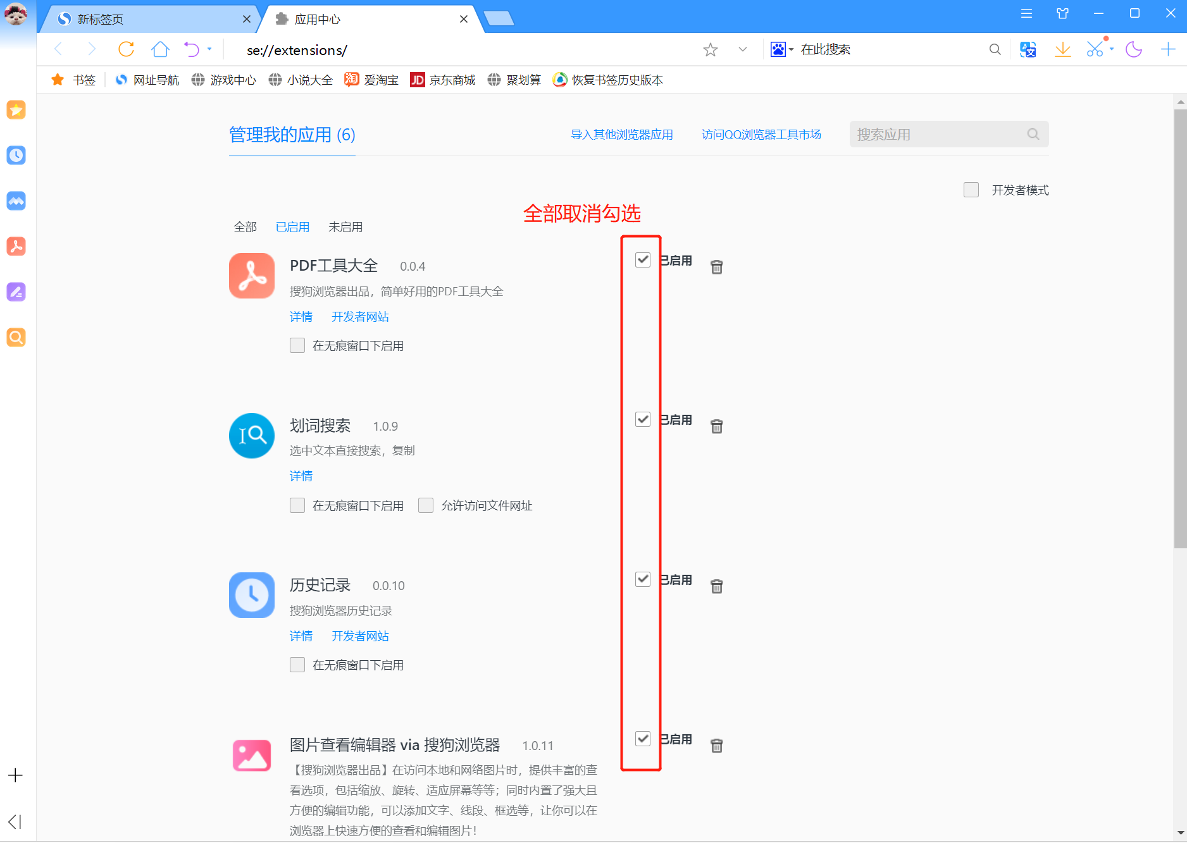Click 导入其他浏览器应用 link
1187x843 pixels.
click(x=621, y=134)
